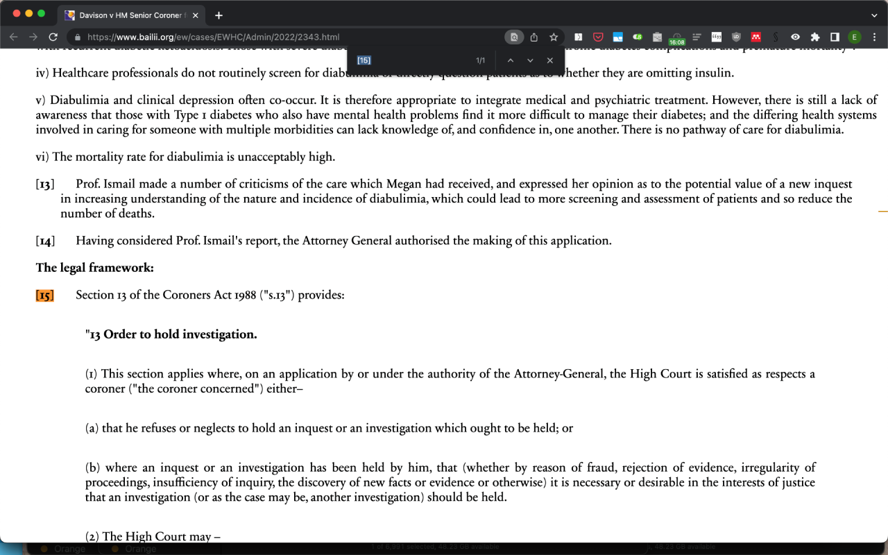Toggle the browser side panel
This screenshot has width=888, height=555.
click(x=835, y=37)
